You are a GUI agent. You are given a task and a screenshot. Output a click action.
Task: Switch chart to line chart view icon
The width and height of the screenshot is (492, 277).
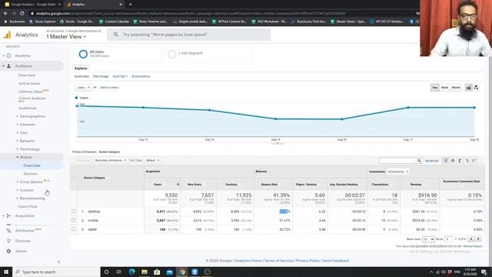point(468,88)
